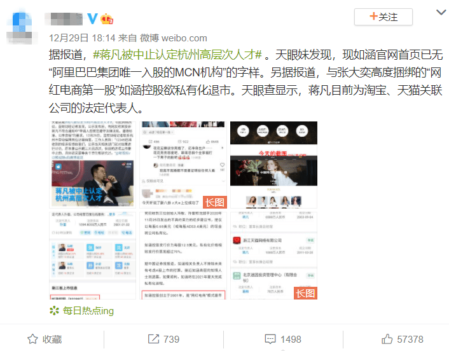Screen dimensions: 449x351
Task: Like the post via thumbs-up icon
Action: 387,339
